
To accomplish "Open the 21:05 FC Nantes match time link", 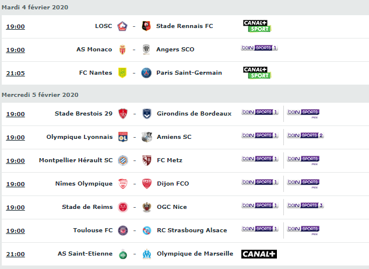I will click(15, 74).
